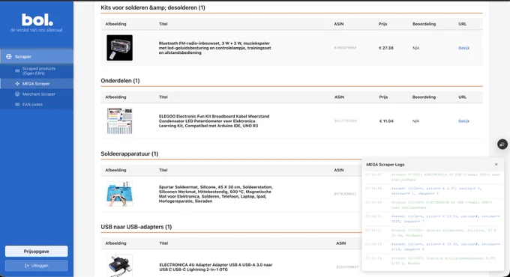Click the Spurtar Soldeermat product image

point(120,194)
